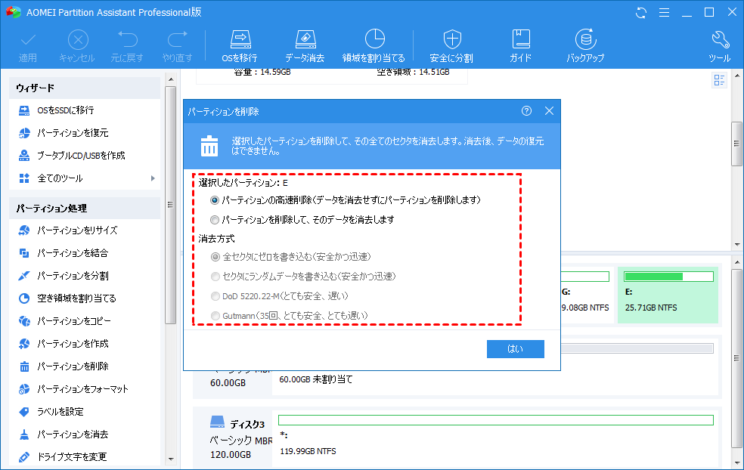This screenshot has width=744, height=470.
Task: Click the AOMEI Partition Assistant logo icon
Action: 14,12
